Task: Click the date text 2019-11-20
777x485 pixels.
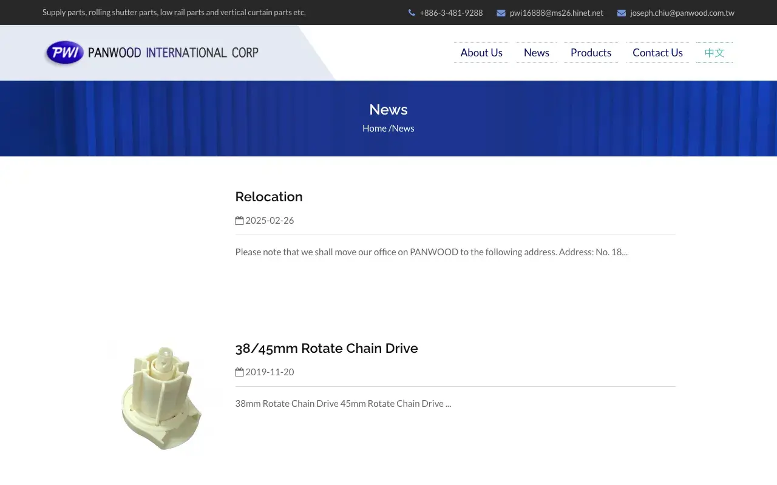Action: 270,372
